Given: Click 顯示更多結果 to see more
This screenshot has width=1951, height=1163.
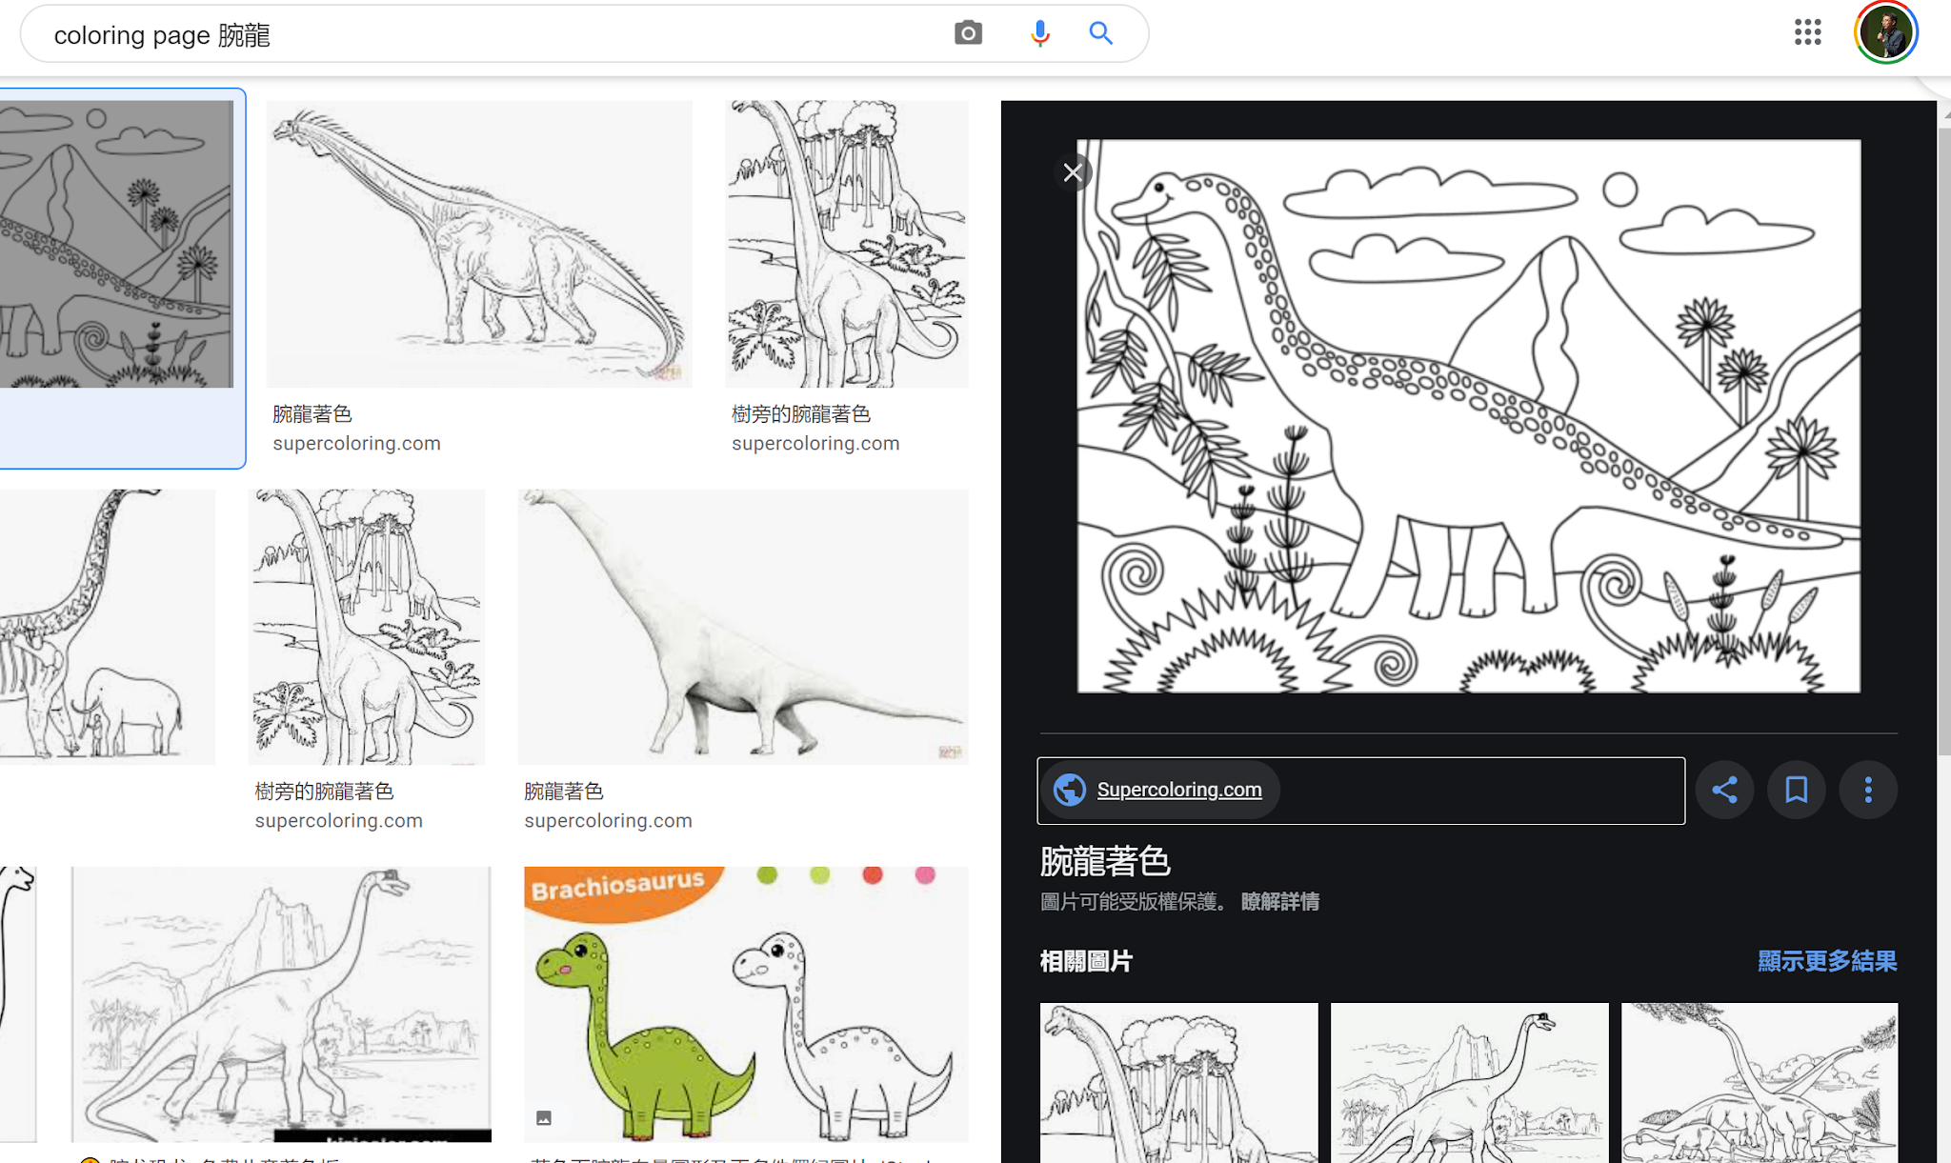Looking at the screenshot, I should (1826, 961).
